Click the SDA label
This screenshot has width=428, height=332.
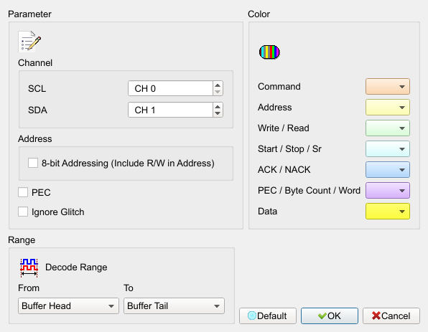(37, 110)
